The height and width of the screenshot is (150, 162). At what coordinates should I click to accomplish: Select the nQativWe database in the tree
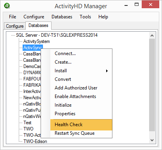click(32, 116)
